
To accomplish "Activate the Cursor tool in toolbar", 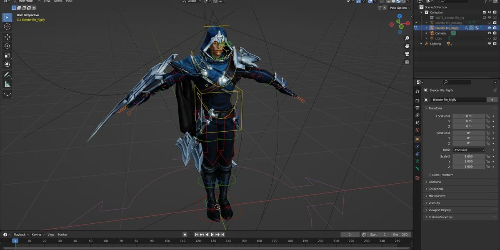I will [7, 27].
